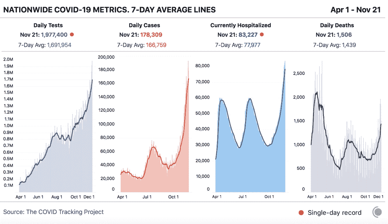Click the 2.0M label on Daily Tests axis
Image resolution: width=388 pixels, height=224 pixels.
[x=8, y=59]
